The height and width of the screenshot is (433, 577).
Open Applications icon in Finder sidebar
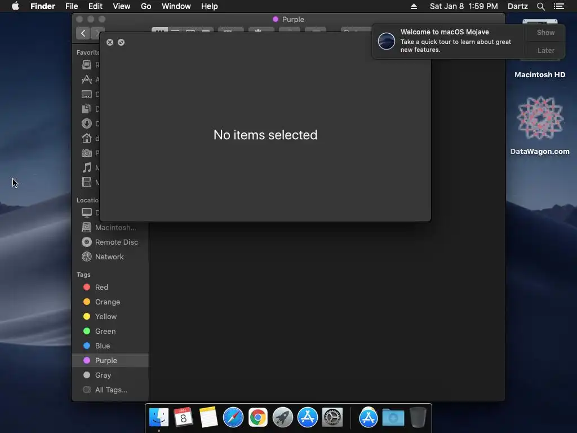click(x=86, y=79)
